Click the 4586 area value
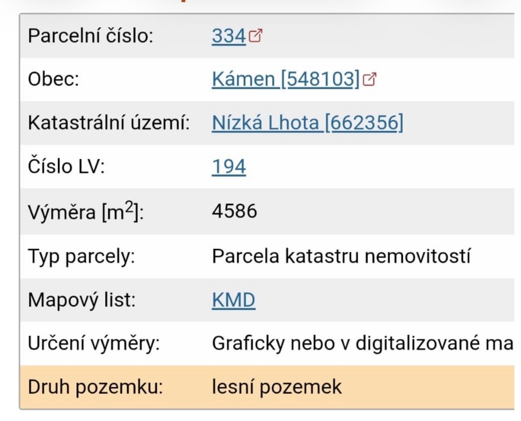The image size is (521, 421). (235, 210)
